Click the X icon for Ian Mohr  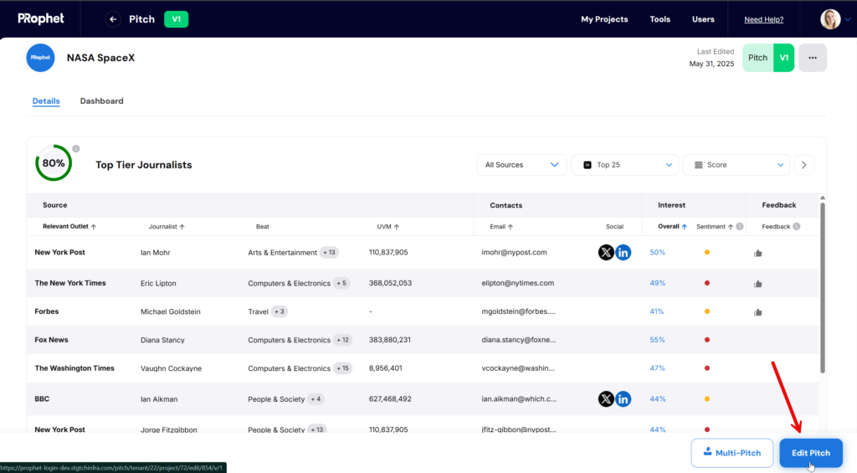[606, 253]
